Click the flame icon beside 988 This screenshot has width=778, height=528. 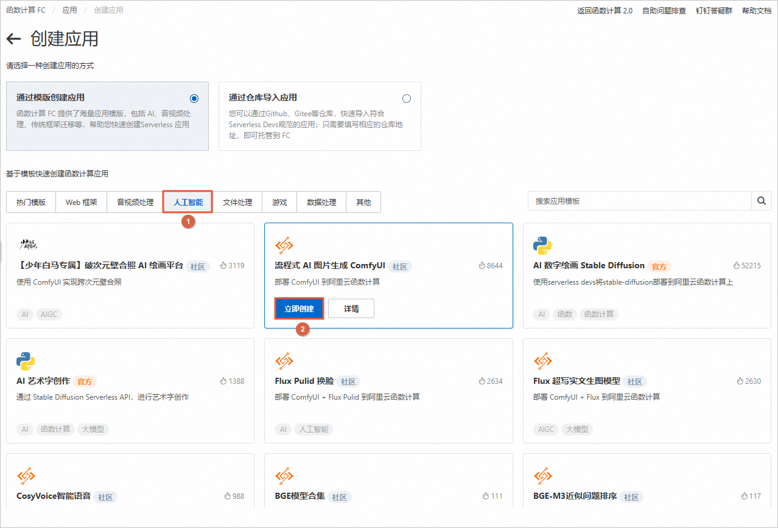coord(228,496)
